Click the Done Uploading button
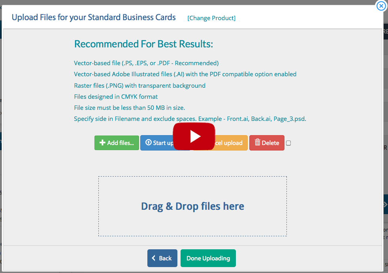388x273 pixels. [208, 258]
